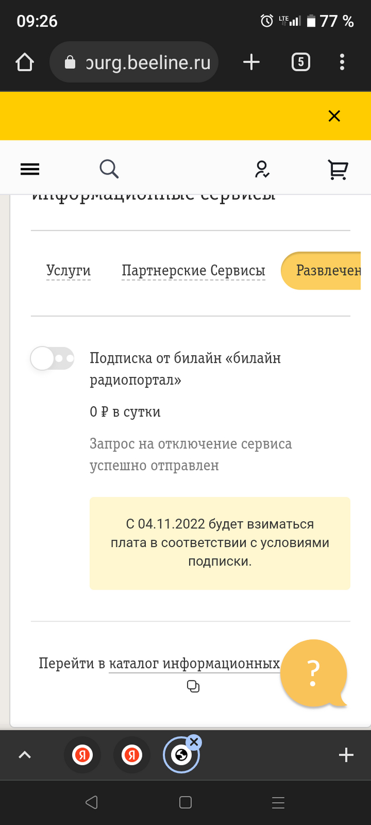The height and width of the screenshot is (825, 371).
Task: Switch to the first Yandex tab
Action: click(x=82, y=754)
